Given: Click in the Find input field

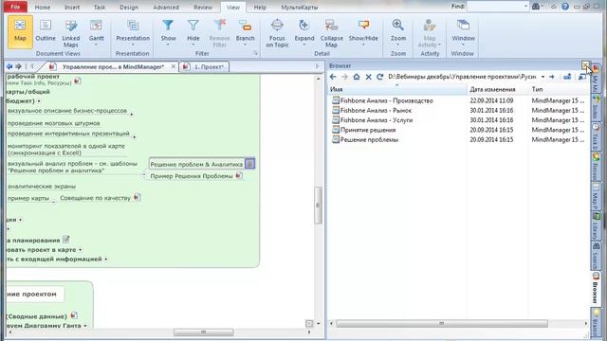Looking at the screenshot, I should coord(495,7).
